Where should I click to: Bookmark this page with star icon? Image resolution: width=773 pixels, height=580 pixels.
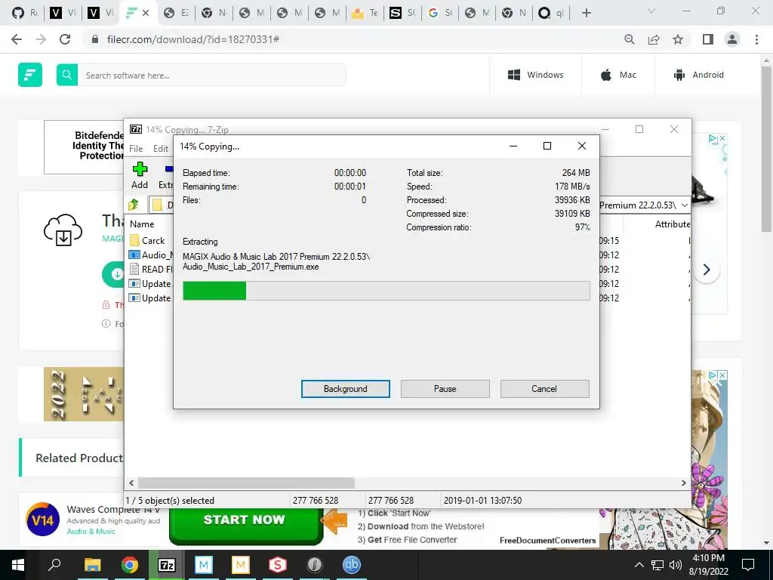click(678, 39)
